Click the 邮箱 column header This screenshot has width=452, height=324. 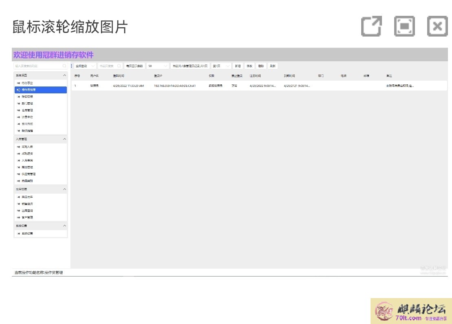tap(366, 76)
